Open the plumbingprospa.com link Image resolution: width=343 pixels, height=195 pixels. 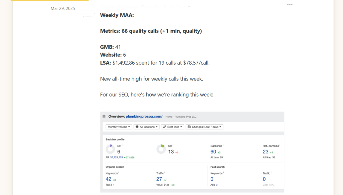(x=144, y=116)
